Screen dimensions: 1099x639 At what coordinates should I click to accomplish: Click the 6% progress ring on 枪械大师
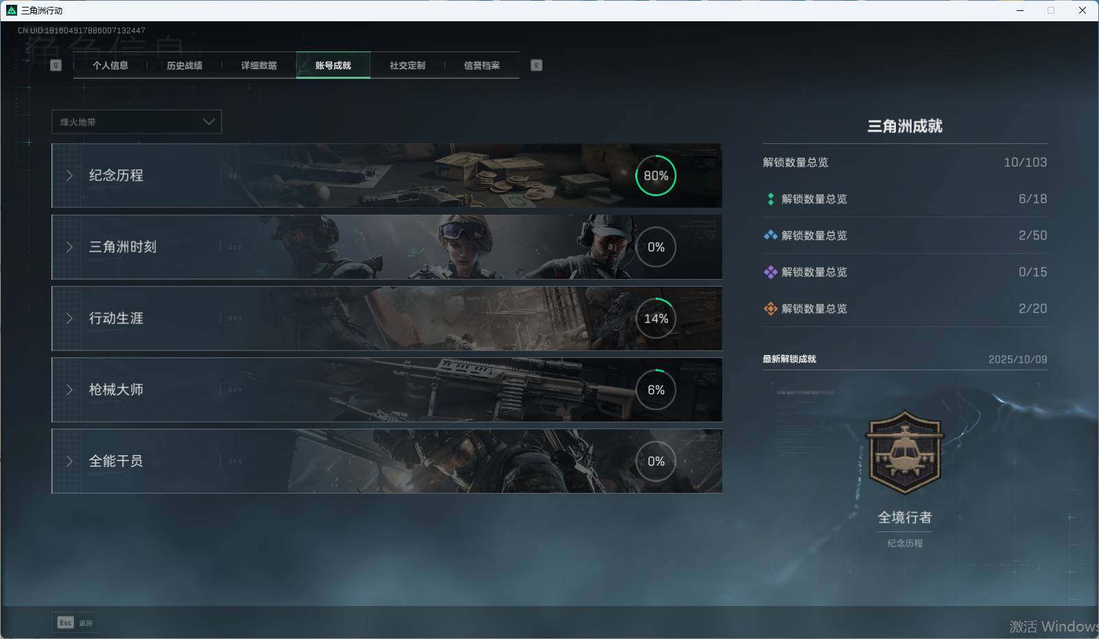click(656, 389)
